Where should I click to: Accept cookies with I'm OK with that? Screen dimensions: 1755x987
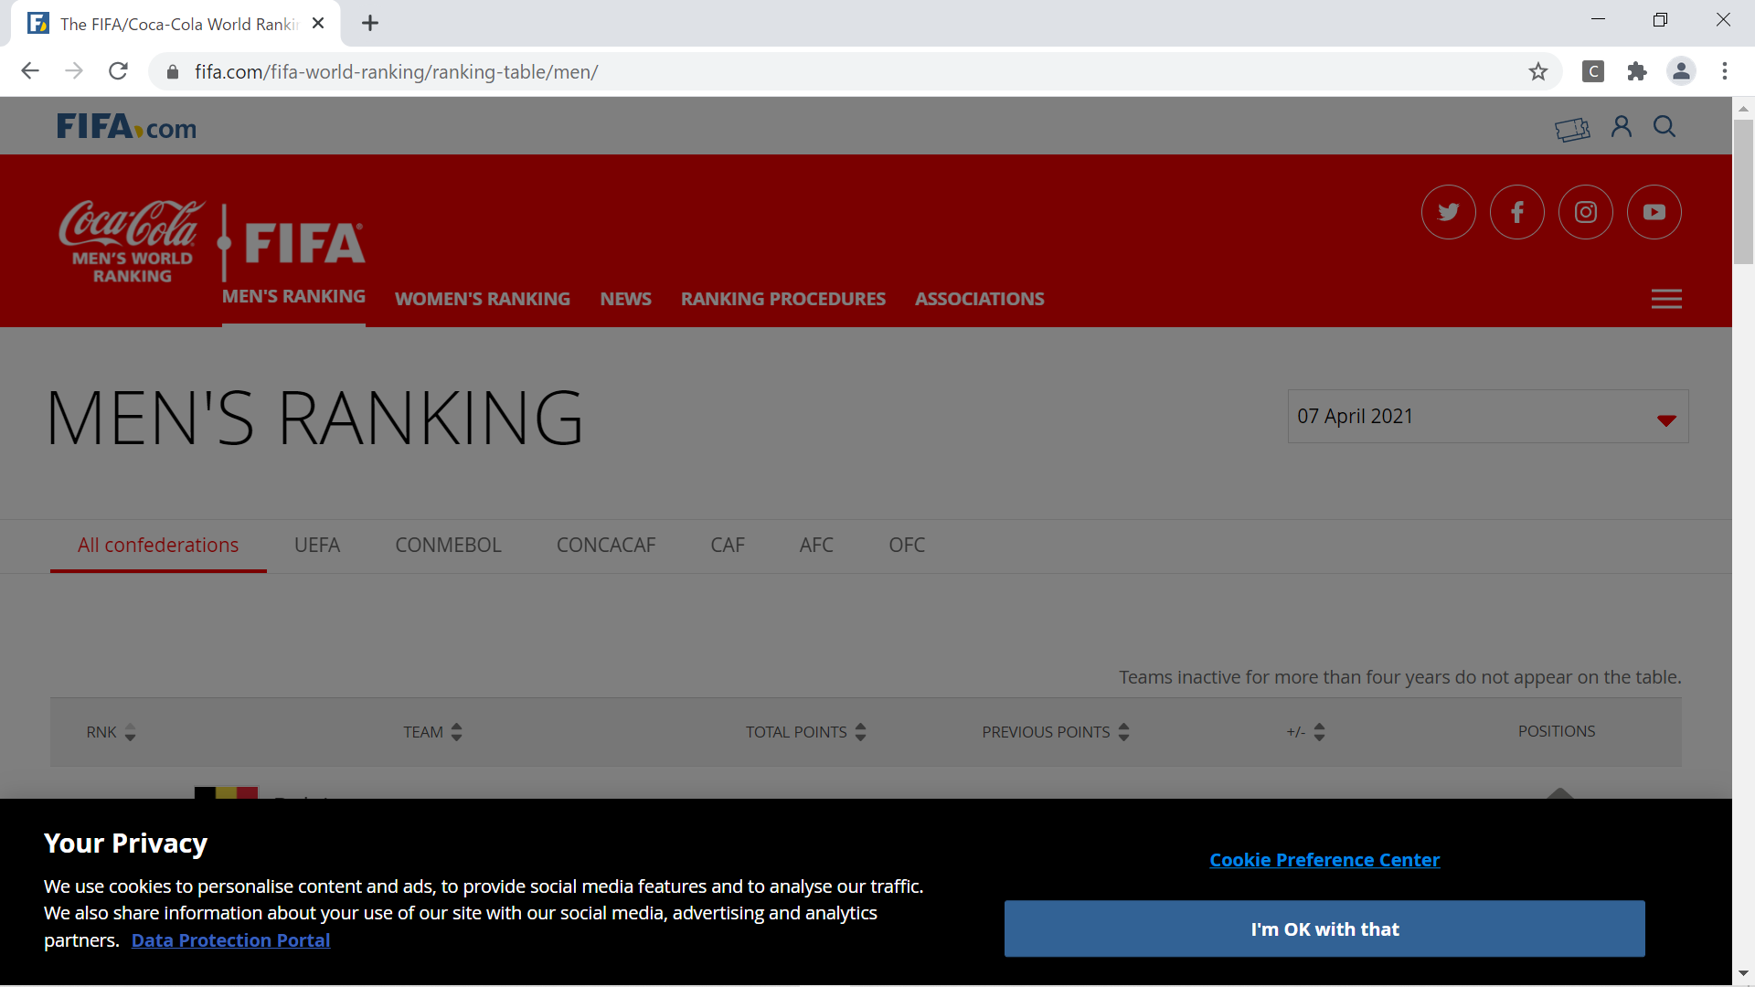pyautogui.click(x=1324, y=929)
